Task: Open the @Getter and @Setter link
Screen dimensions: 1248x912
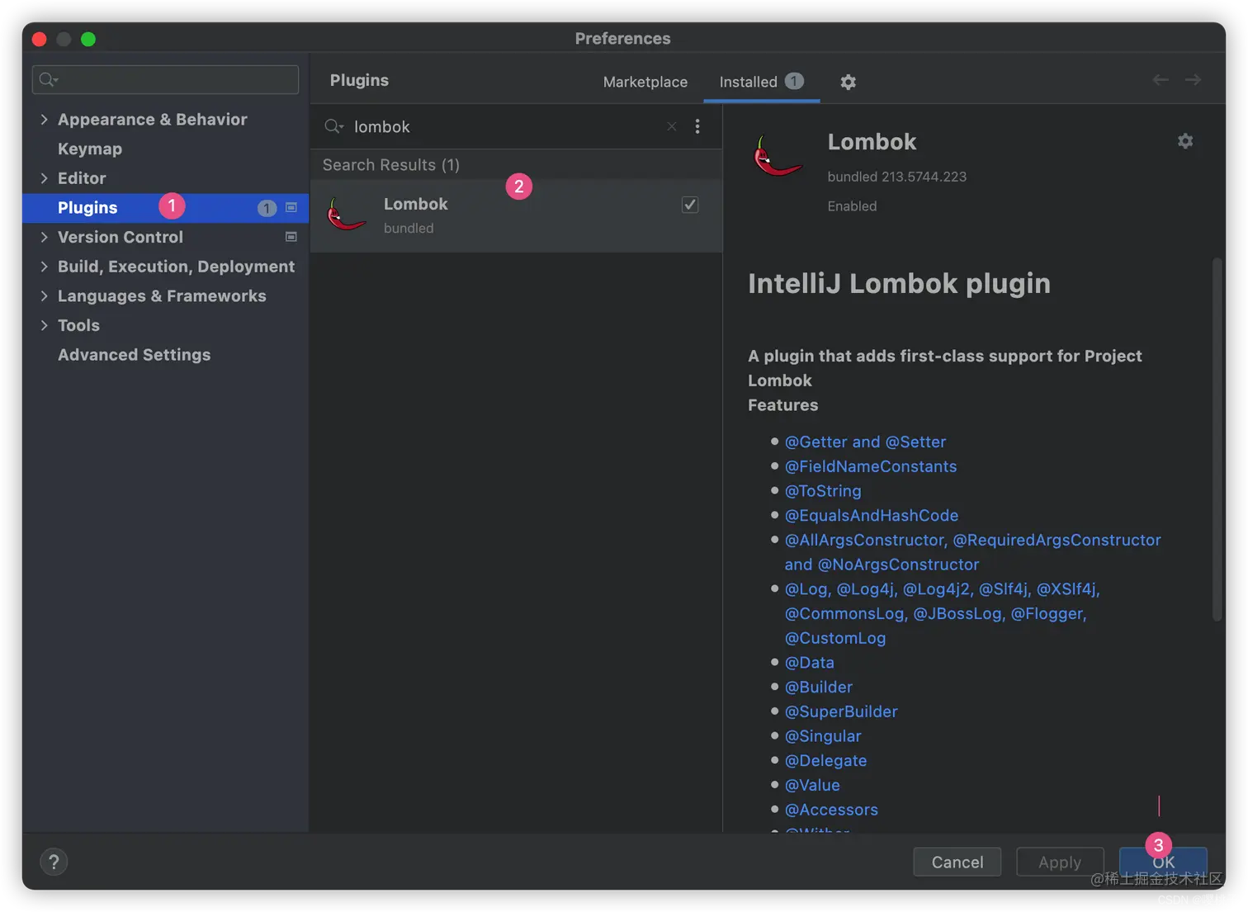Action: [x=865, y=442]
